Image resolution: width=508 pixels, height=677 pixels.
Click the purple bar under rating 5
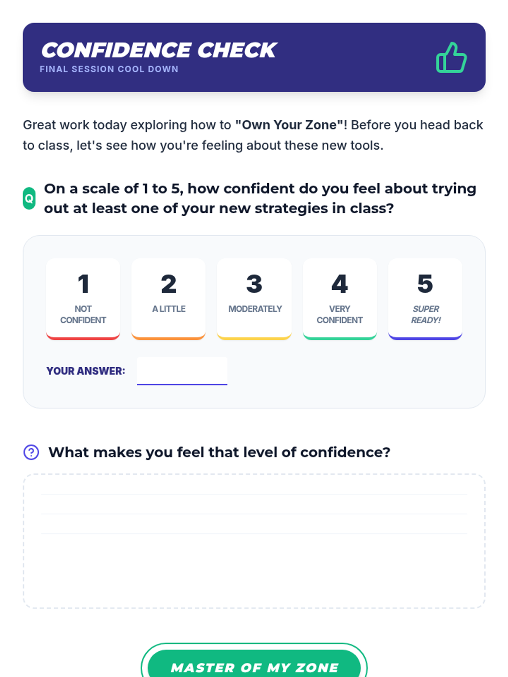(425, 337)
